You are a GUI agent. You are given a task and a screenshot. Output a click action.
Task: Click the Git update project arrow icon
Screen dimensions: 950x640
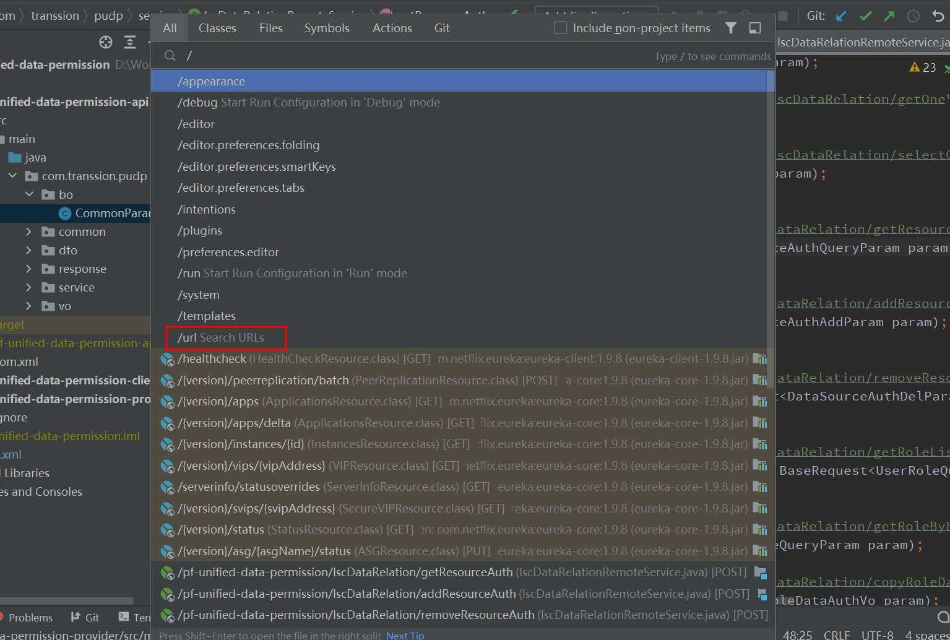coord(841,16)
